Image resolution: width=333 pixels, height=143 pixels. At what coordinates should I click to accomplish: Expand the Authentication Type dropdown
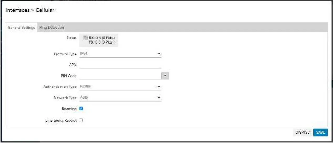[x=120, y=87]
